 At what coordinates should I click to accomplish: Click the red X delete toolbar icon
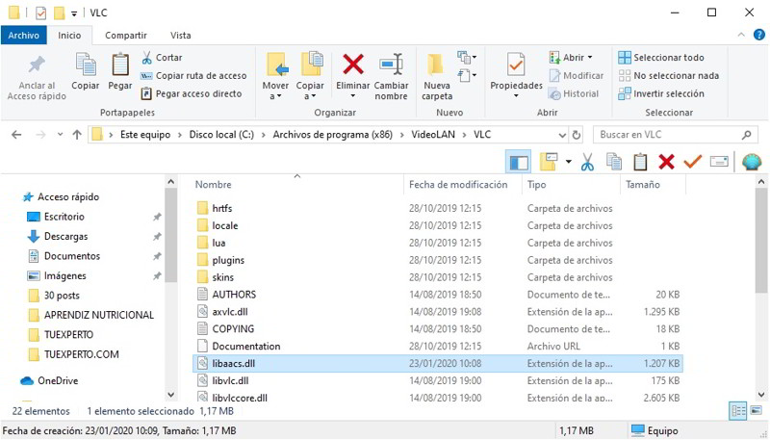pyautogui.click(x=666, y=162)
